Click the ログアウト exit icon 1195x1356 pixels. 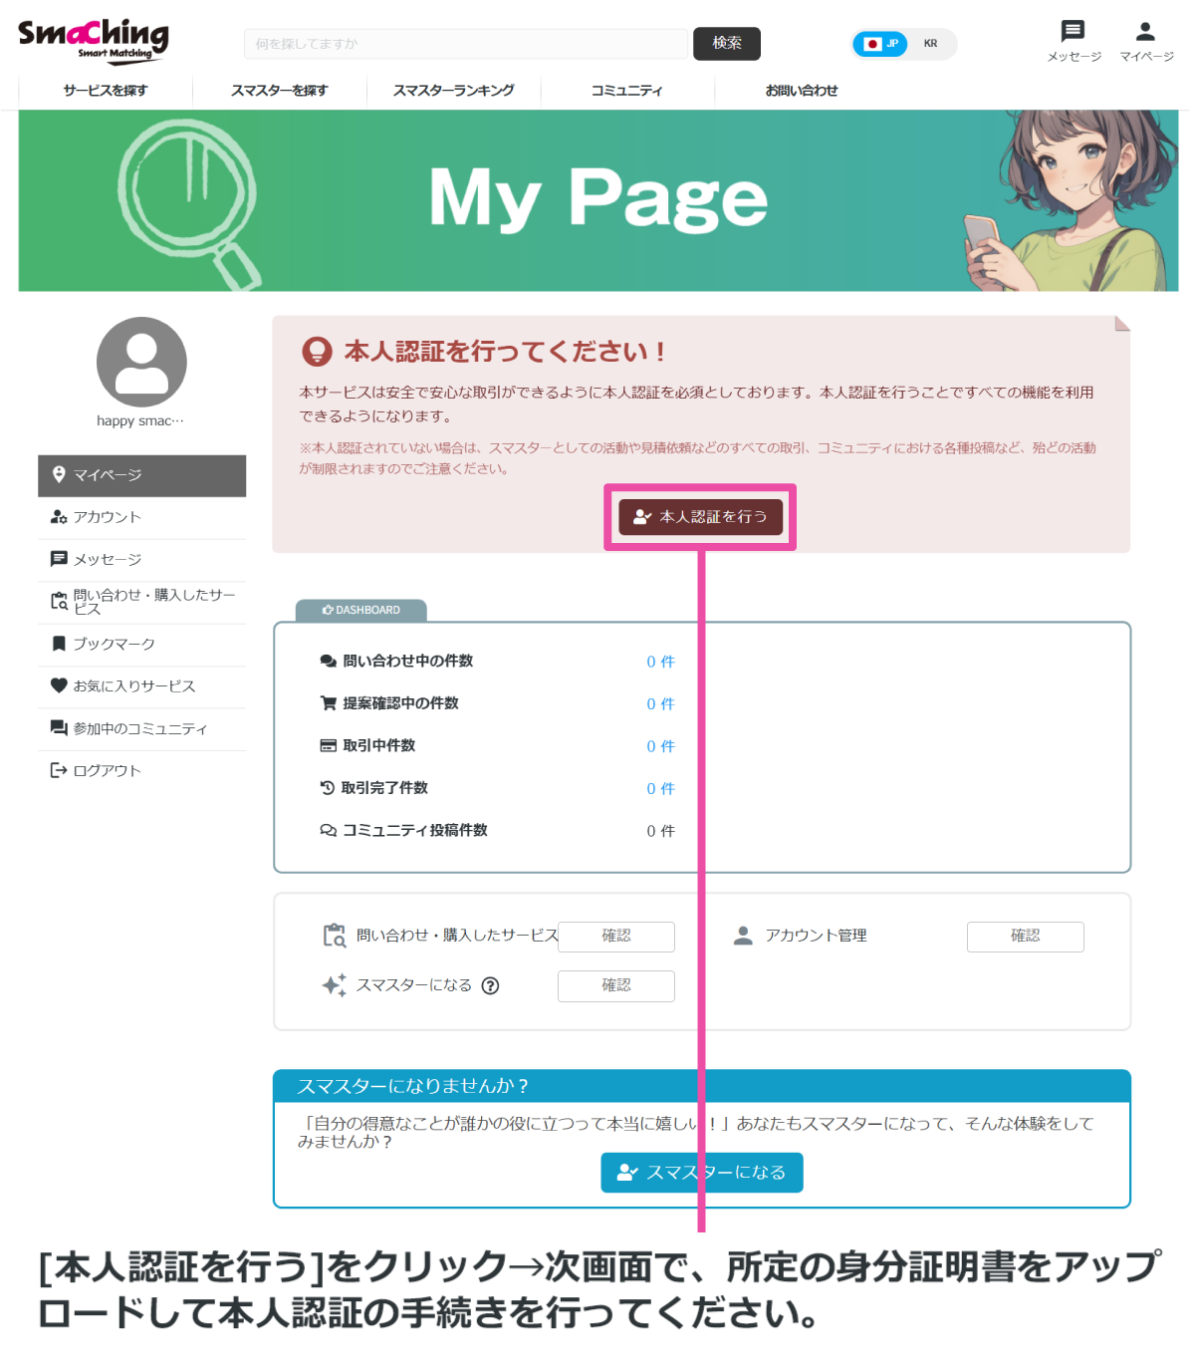[58, 769]
